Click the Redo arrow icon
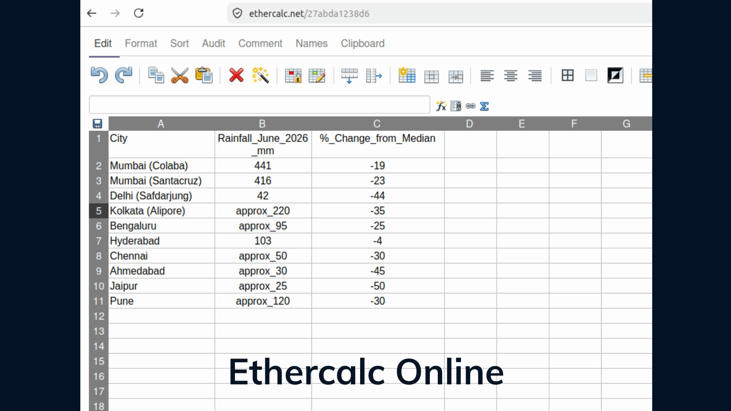The width and height of the screenshot is (731, 411). coord(124,75)
